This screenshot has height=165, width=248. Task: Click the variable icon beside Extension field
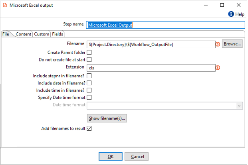(x=218, y=68)
